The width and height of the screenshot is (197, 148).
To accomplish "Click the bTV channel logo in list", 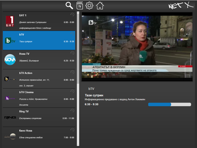I will point(10,40).
